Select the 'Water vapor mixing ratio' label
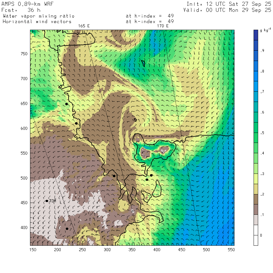This screenshot has width=273, height=273. tap(39, 16)
